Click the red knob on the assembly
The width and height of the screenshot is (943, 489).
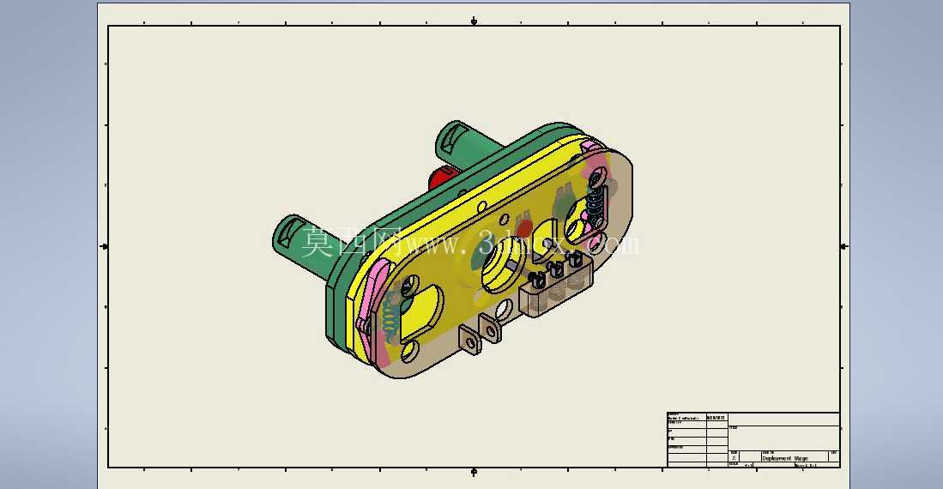[x=440, y=177]
